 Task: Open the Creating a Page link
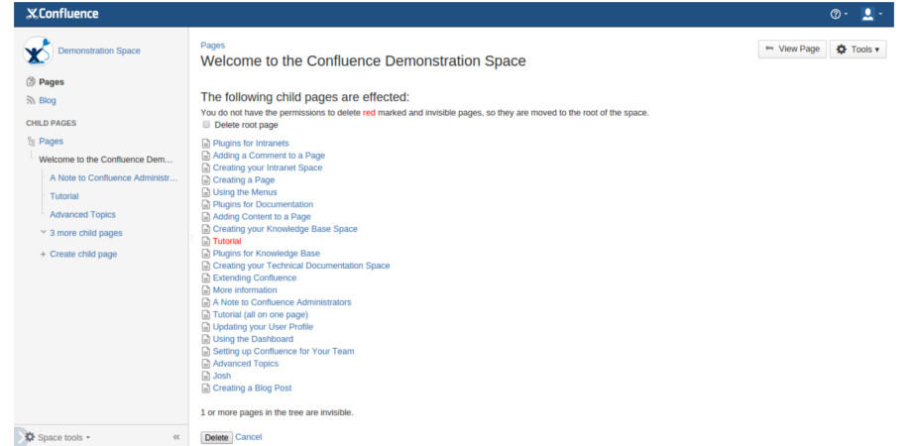pos(244,179)
